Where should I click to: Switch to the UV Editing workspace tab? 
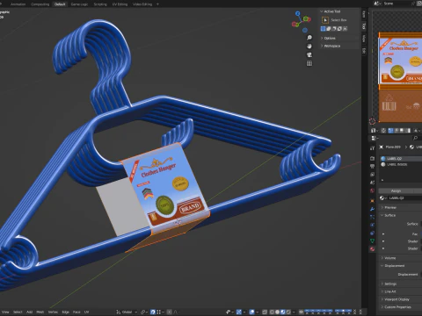coord(120,4)
